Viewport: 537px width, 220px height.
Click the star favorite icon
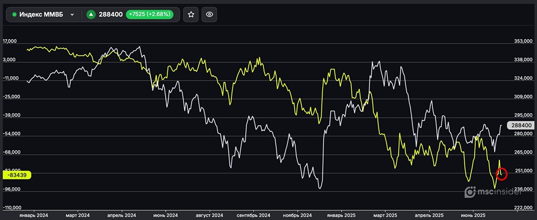tap(191, 14)
